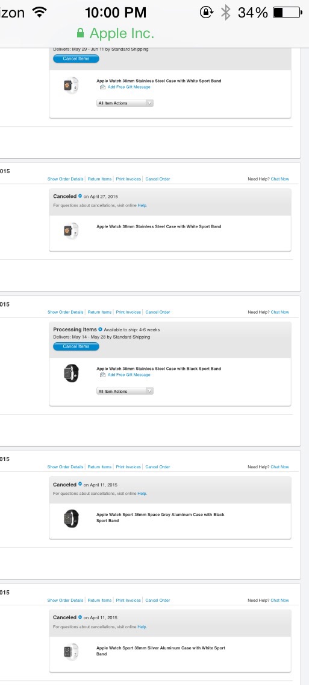Click Cancel Items button in topmost order
Image resolution: width=309 pixels, height=685 pixels.
[x=76, y=59]
